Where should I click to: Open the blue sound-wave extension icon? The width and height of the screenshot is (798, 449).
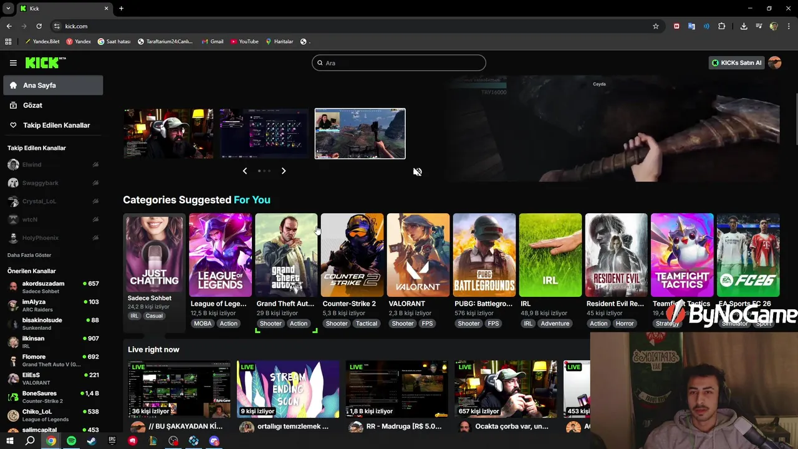tap(706, 26)
